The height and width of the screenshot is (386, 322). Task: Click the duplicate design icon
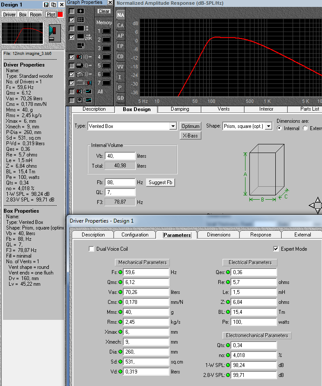[x=53, y=4]
